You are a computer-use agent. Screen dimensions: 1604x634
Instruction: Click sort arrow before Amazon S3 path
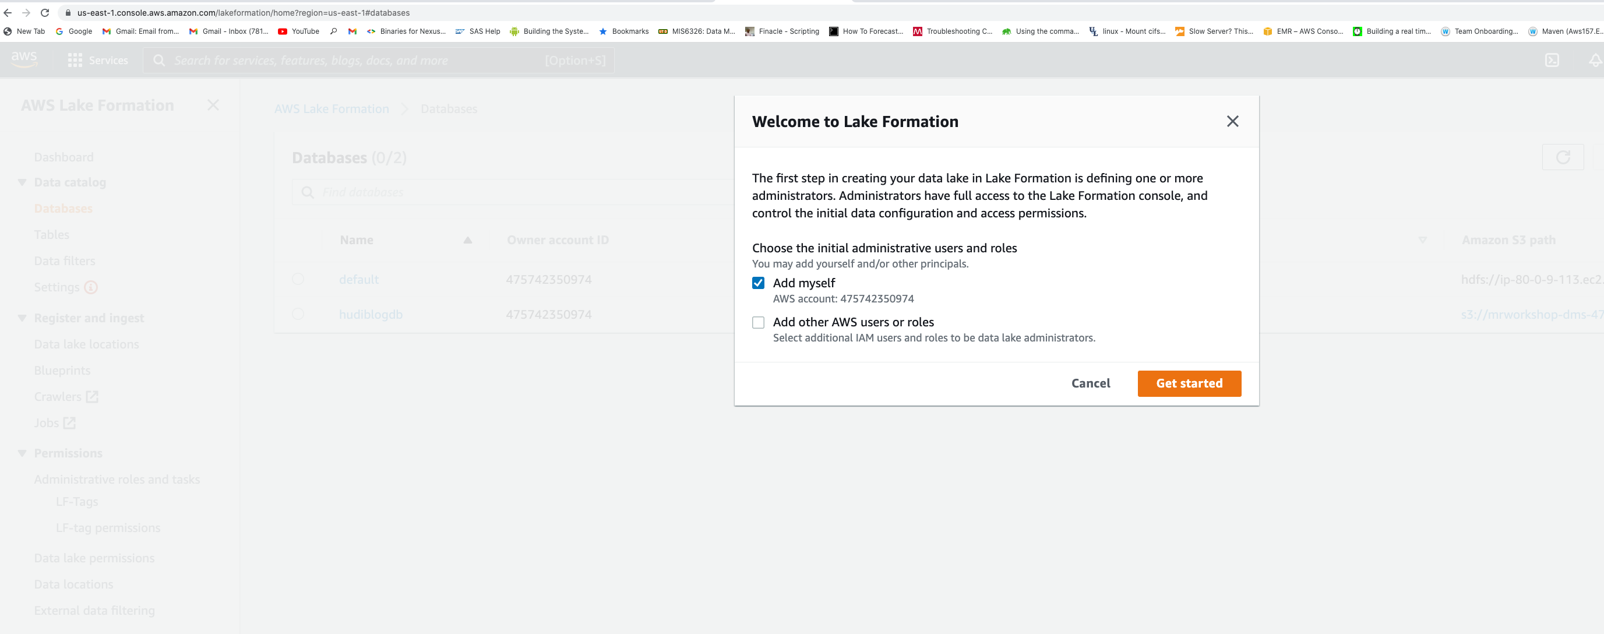[1422, 239]
